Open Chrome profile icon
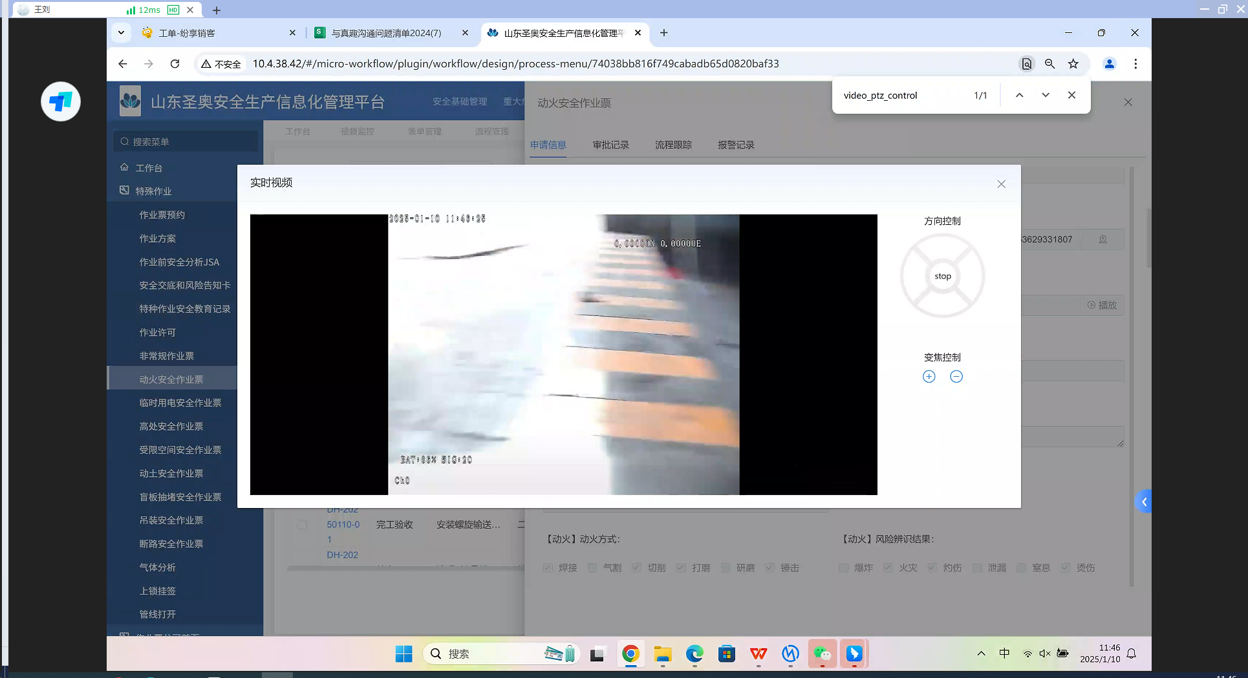This screenshot has height=678, width=1248. point(1110,64)
